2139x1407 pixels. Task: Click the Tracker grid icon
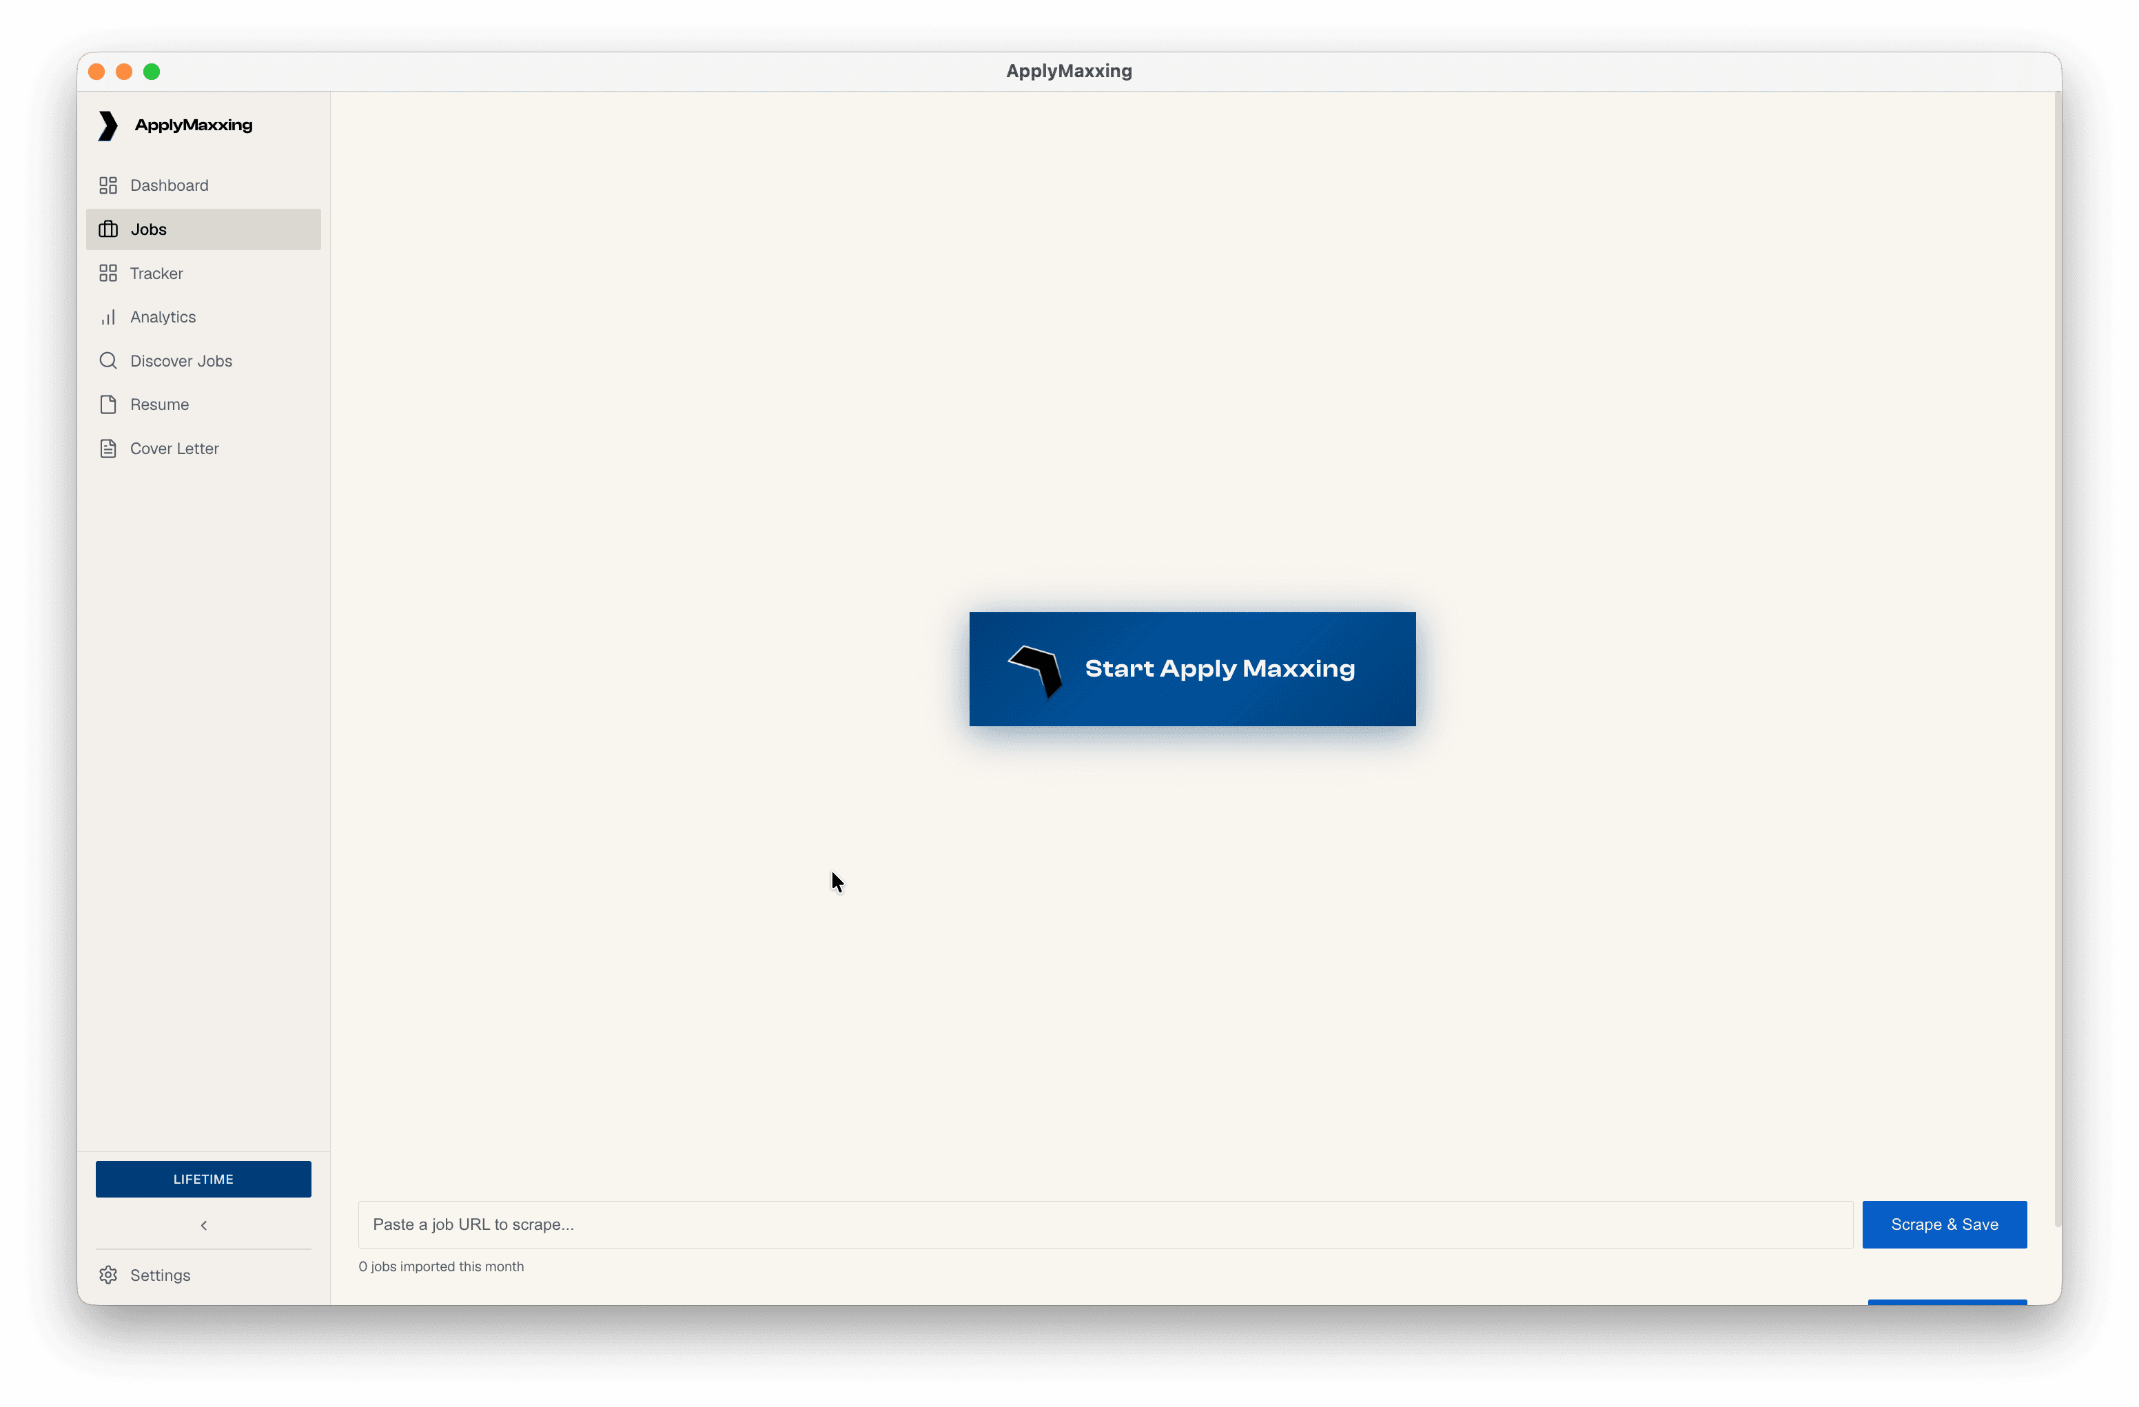(x=108, y=273)
